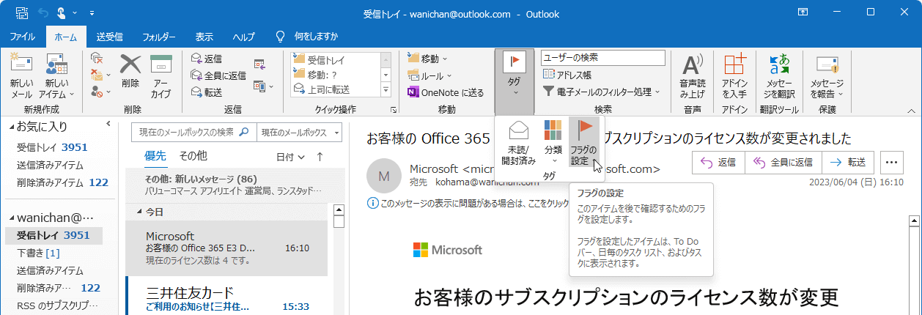Open the 移動 folder dropdown
The width and height of the screenshot is (922, 315).
428,59
